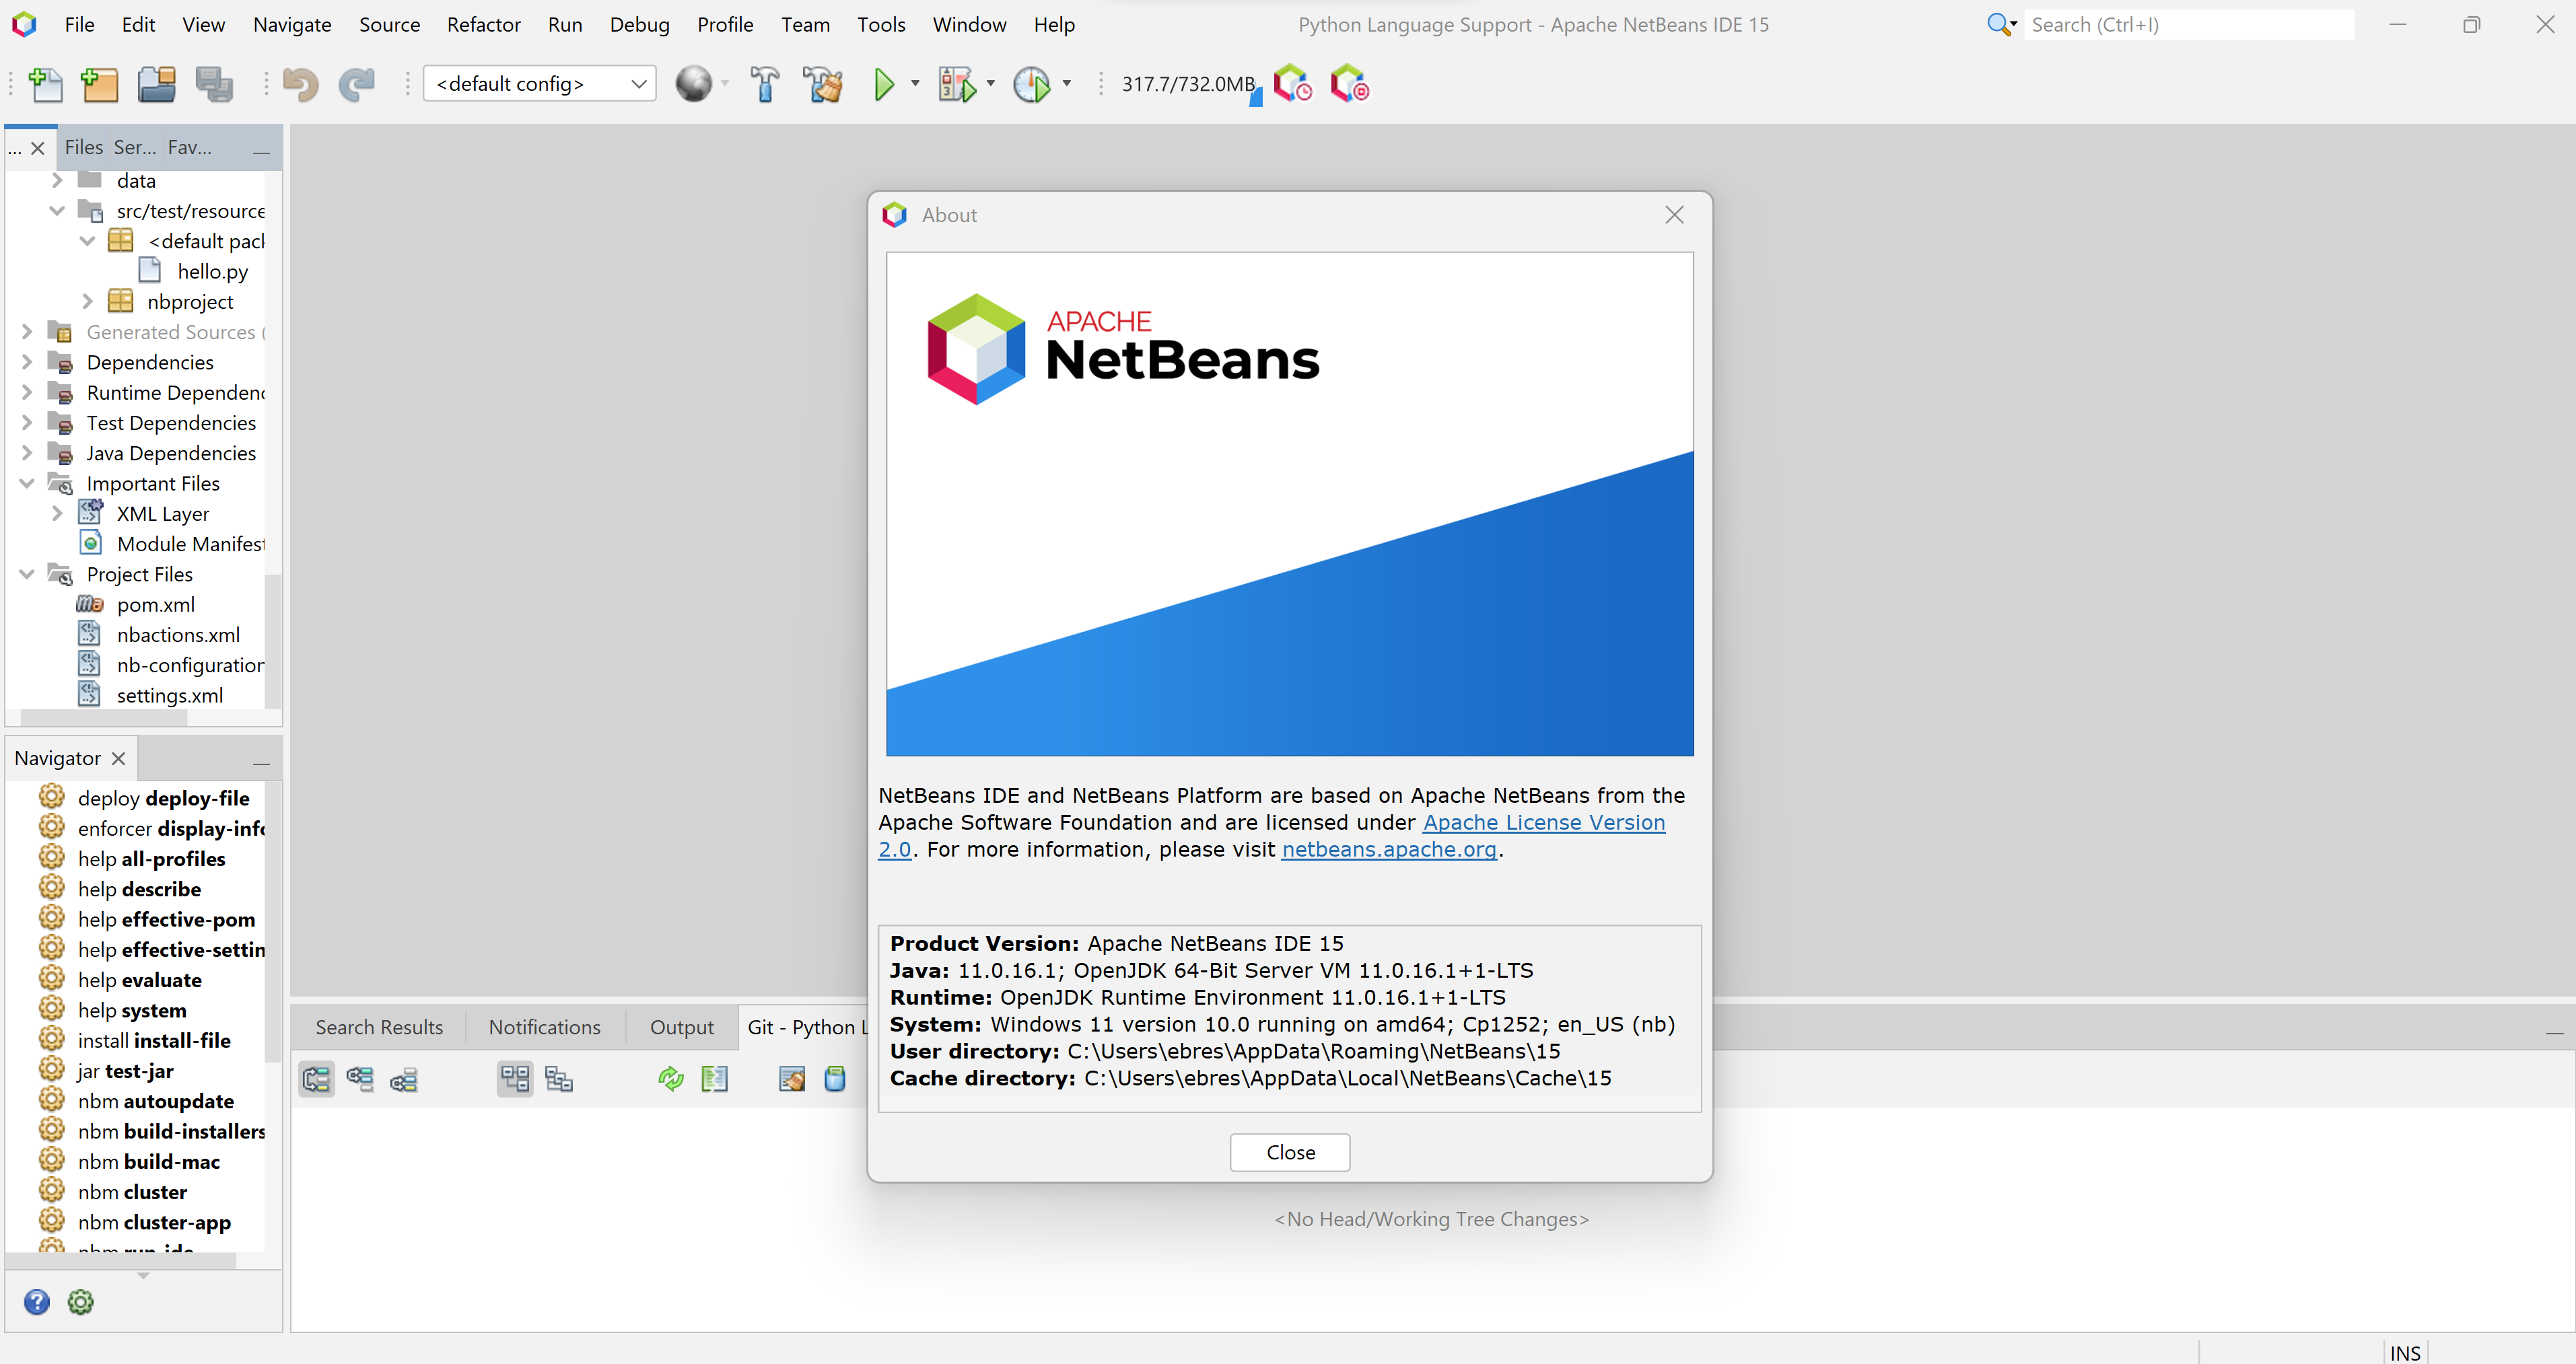This screenshot has width=2576, height=1364.
Task: Click the blue help question mark in Navigator
Action: click(37, 1301)
